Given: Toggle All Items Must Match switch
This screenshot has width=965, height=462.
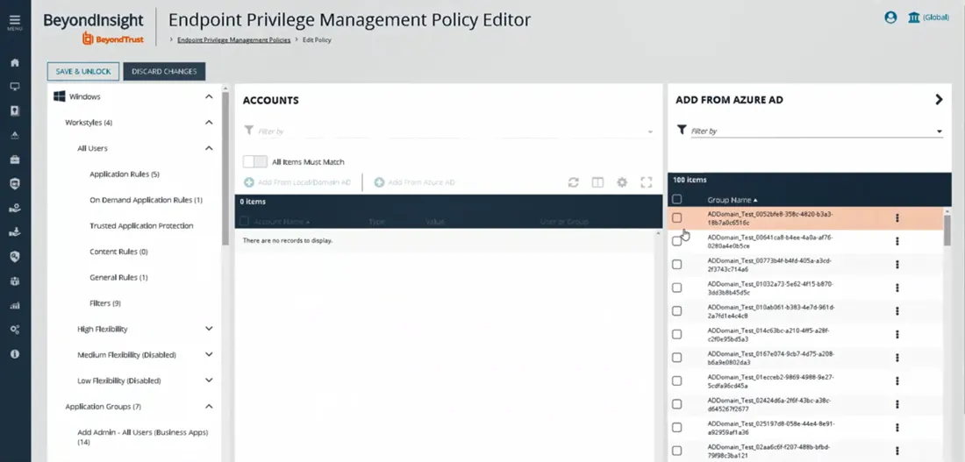Looking at the screenshot, I should coord(254,162).
